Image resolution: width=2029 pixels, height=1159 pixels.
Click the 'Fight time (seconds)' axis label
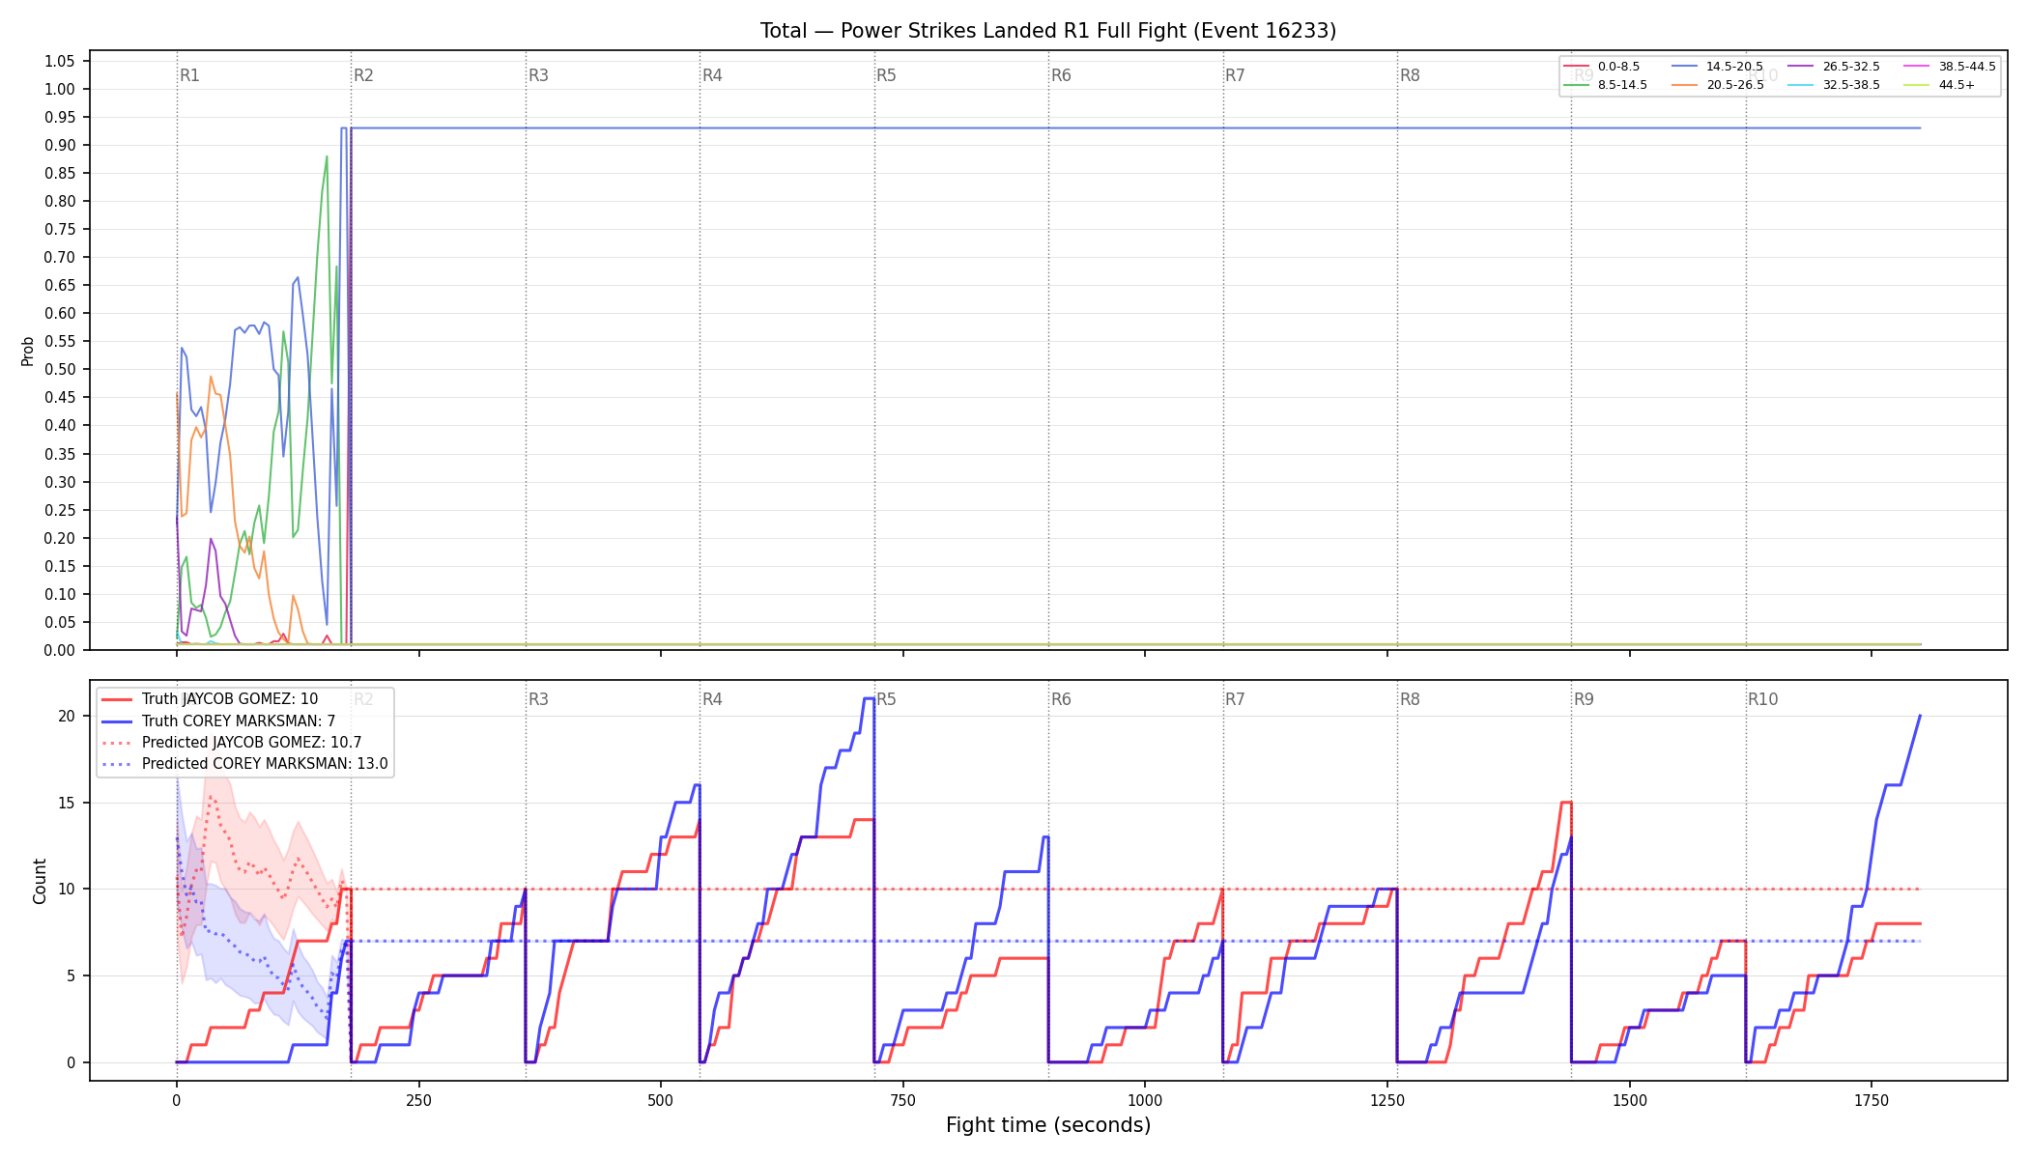click(x=1048, y=1125)
